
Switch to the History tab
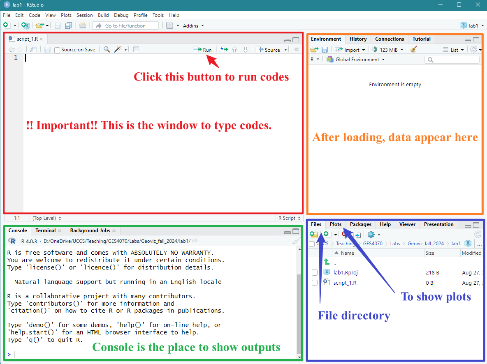(358, 39)
